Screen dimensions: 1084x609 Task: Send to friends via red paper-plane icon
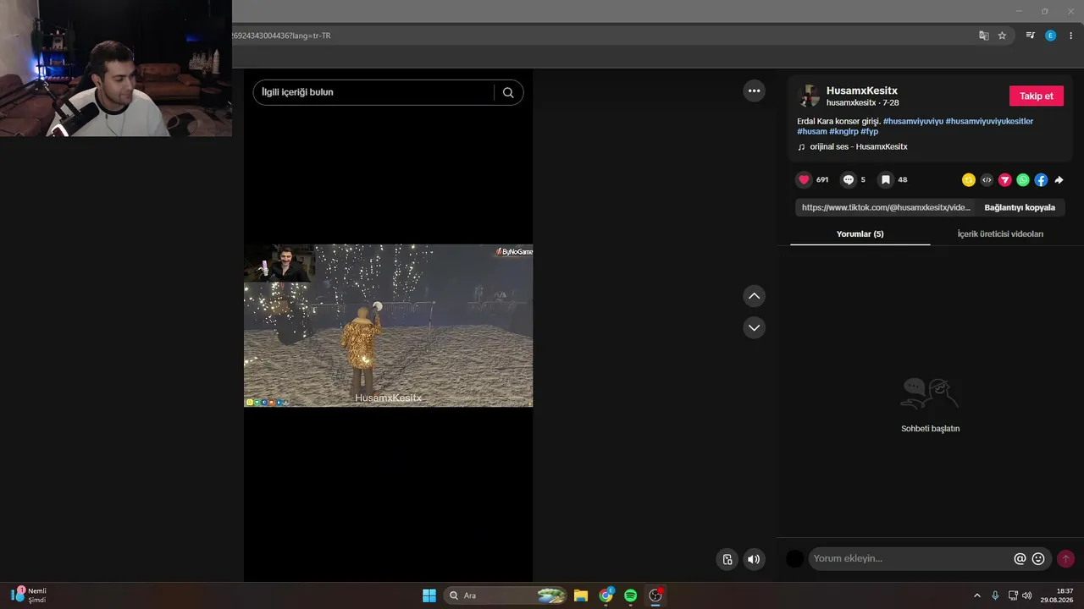pyautogui.click(x=1004, y=179)
